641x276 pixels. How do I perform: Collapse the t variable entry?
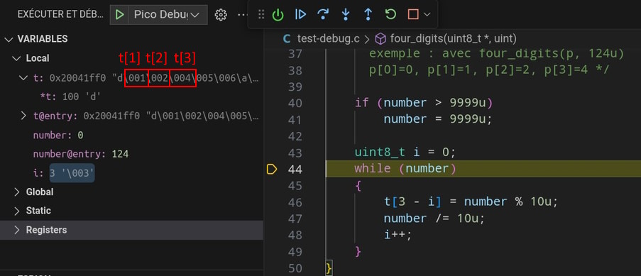23,77
